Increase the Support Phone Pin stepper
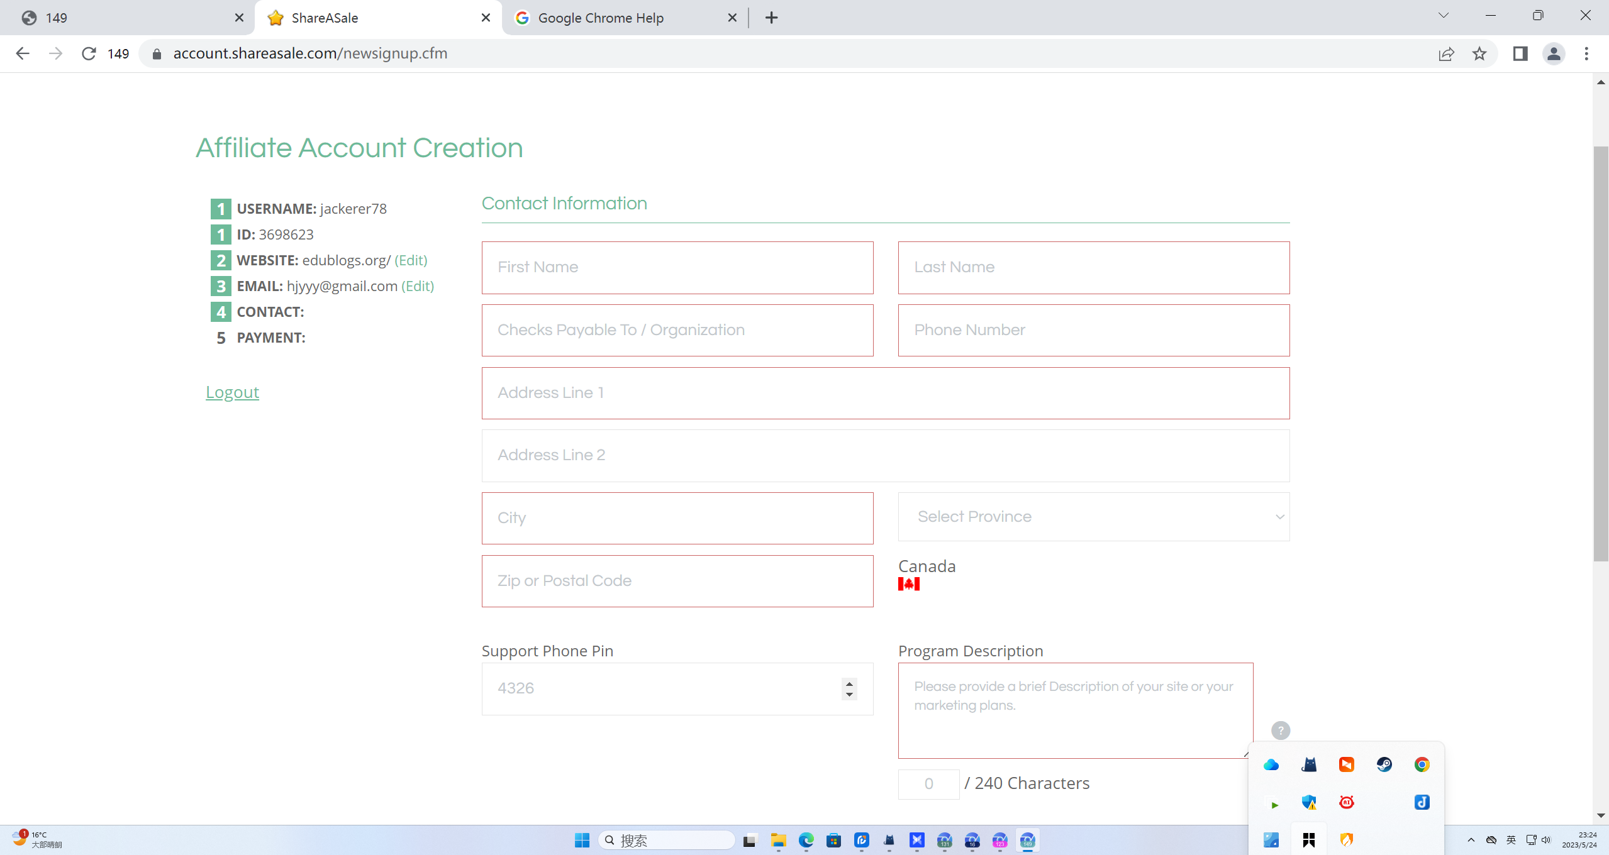Screen dimensions: 1609x855 (849, 683)
